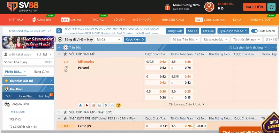Open the LÔ ĐỀ menu
This screenshot has height=133, width=279.
[120, 20]
